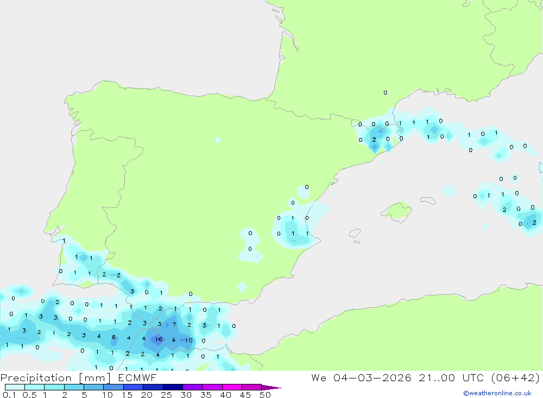Screen dimensions: 543x398
Task: Click the '7' precipitation value on the map
Action: (174, 325)
